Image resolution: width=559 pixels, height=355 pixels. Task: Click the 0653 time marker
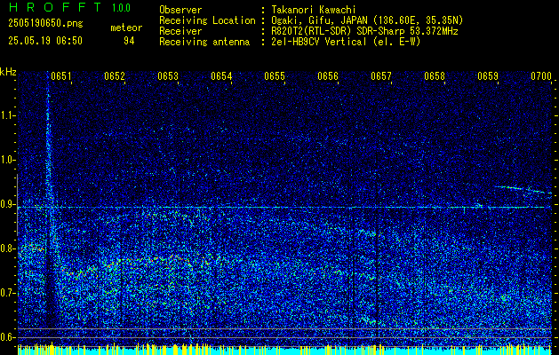(168, 76)
